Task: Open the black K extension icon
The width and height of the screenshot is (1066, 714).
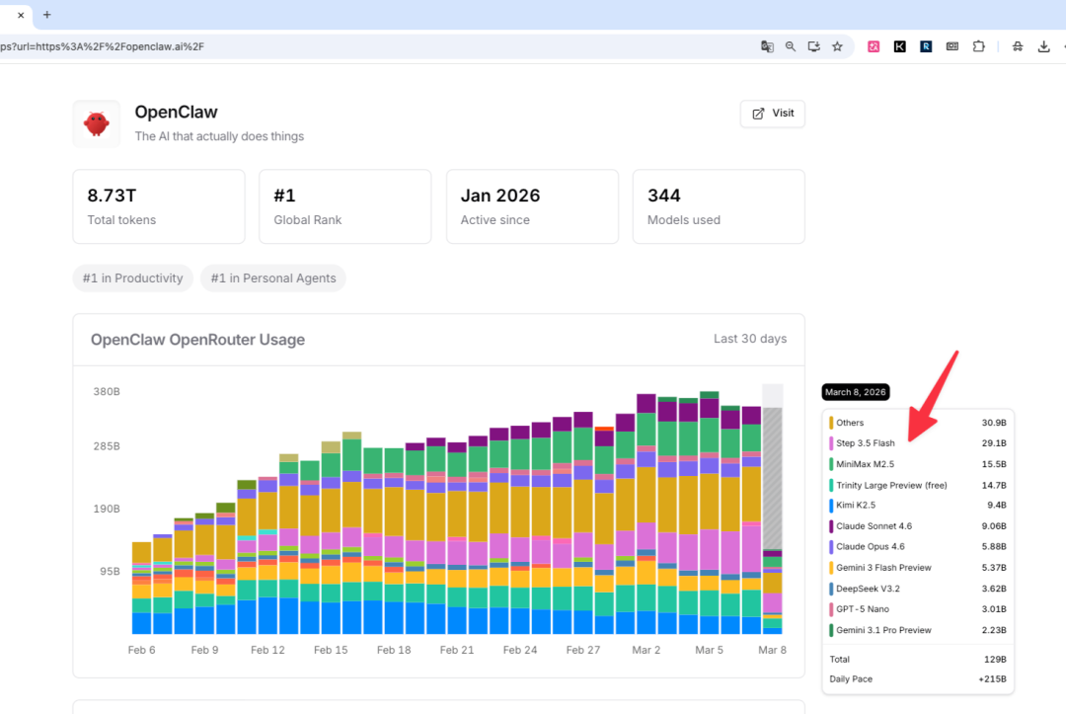Action: [x=899, y=46]
